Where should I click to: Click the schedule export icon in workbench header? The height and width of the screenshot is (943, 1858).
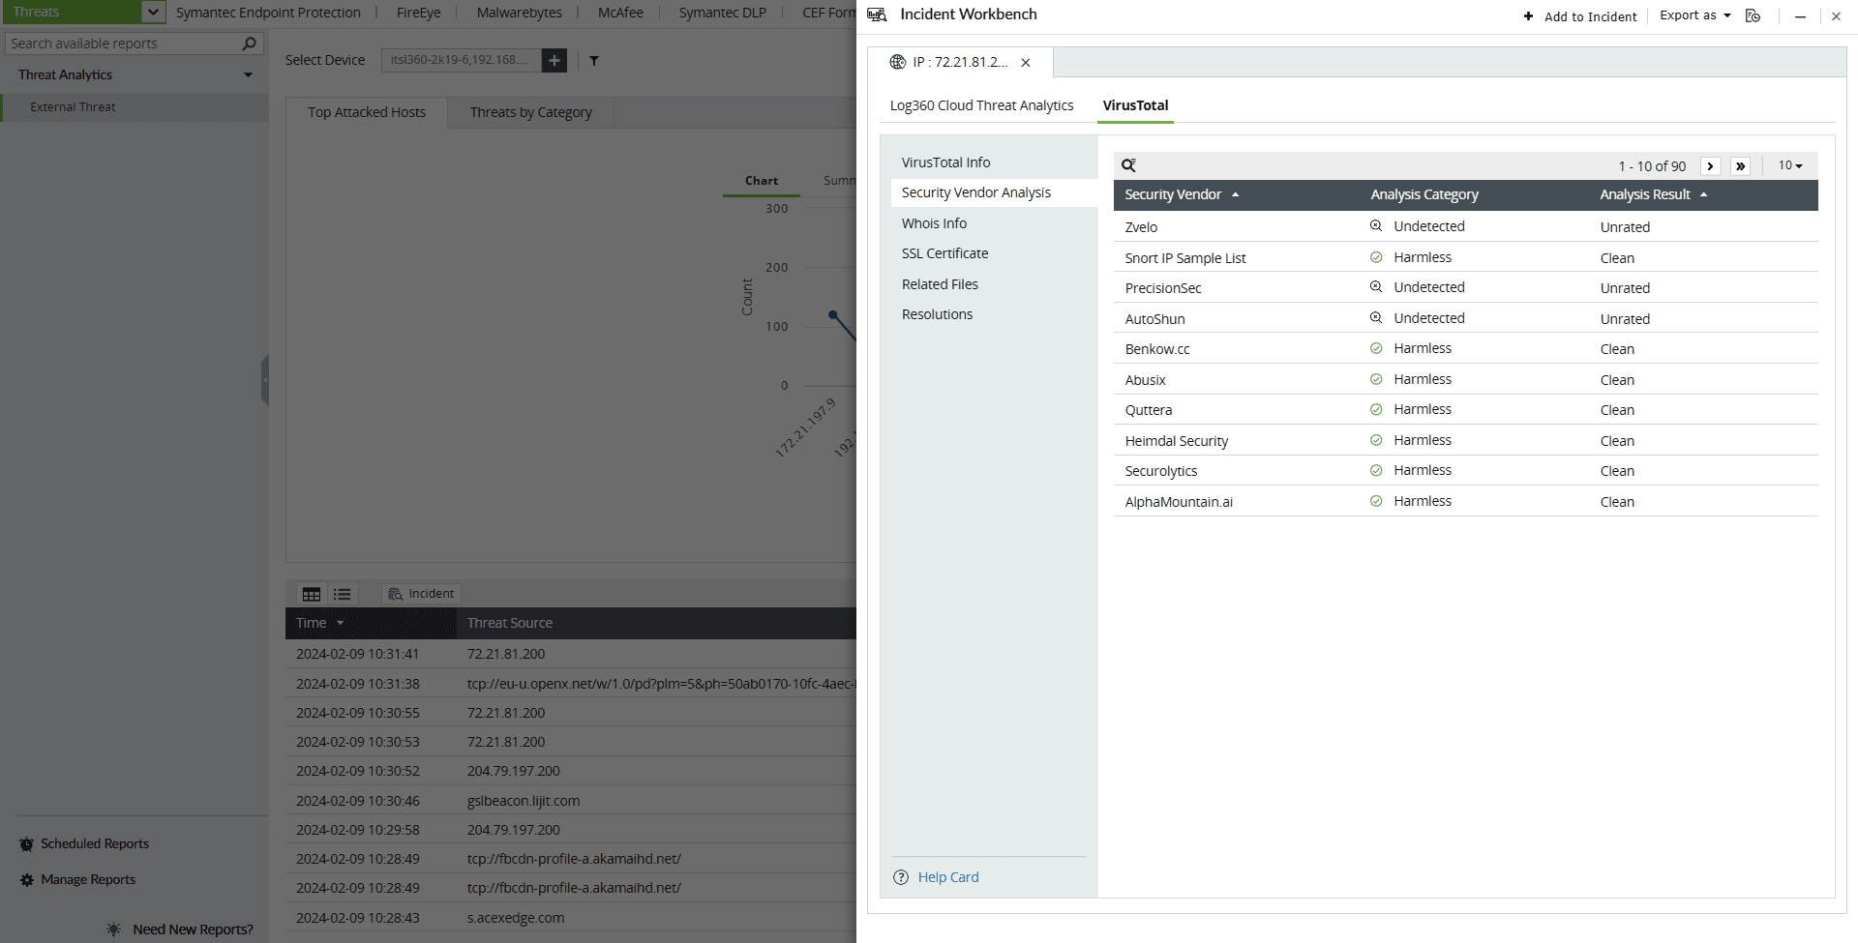[1753, 15]
